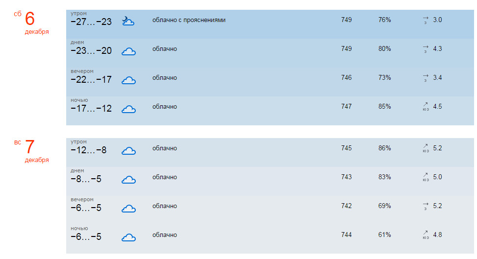This screenshot has width=477, height=259.
Task: Click the wind arrow next to speed 4.8
Action: pyautogui.click(x=425, y=234)
